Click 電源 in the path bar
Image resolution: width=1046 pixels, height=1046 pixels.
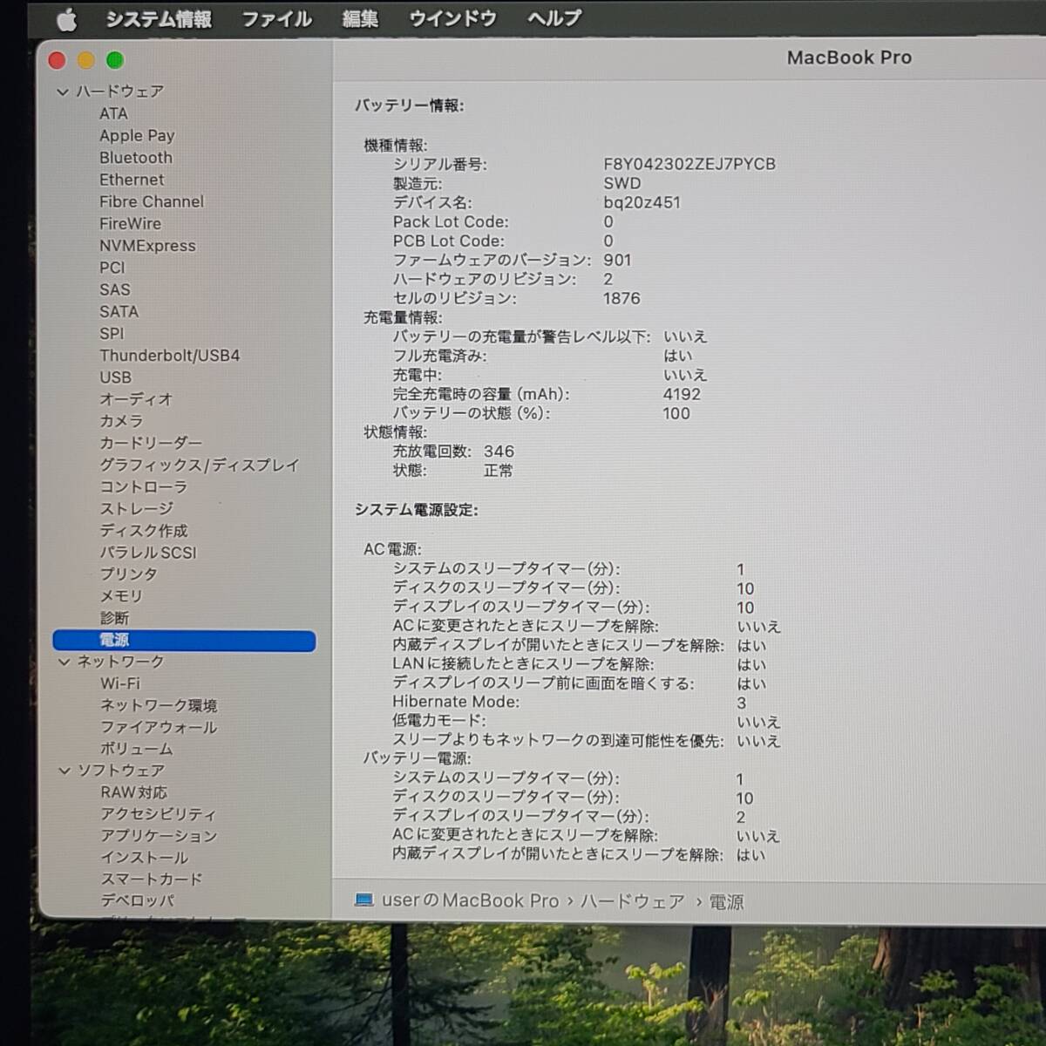pos(726,902)
